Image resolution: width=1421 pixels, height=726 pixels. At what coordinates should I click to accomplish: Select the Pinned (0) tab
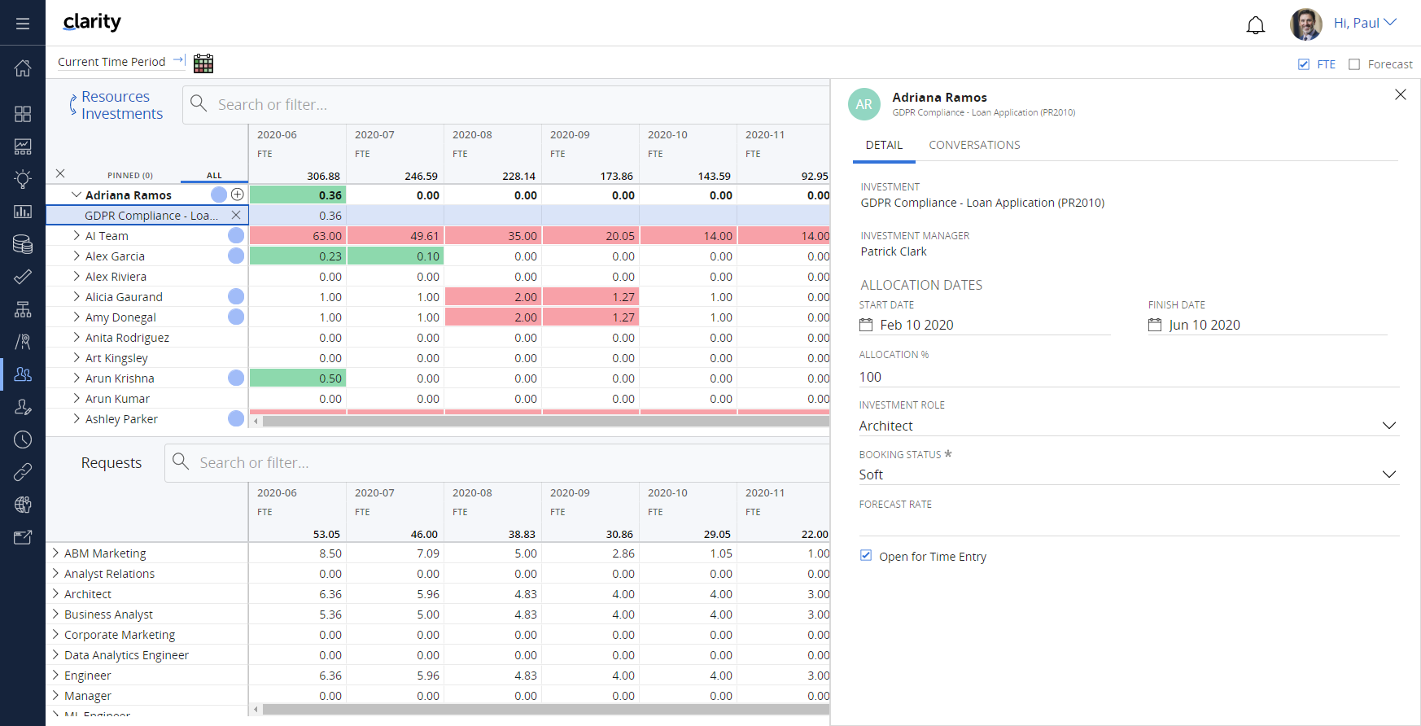tap(129, 175)
